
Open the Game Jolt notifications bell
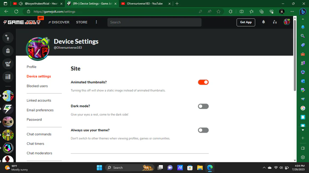263,22
